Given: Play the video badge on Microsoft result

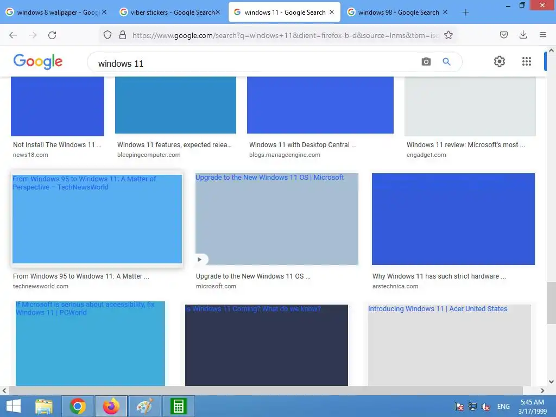Looking at the screenshot, I should tap(200, 260).
